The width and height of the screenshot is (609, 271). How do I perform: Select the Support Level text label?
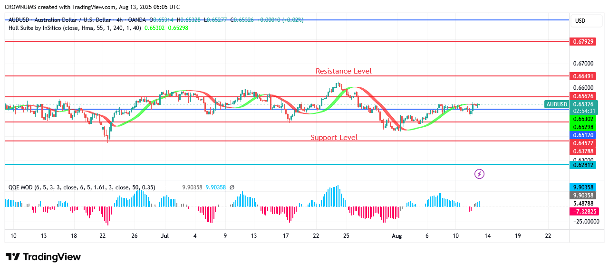(x=334, y=138)
